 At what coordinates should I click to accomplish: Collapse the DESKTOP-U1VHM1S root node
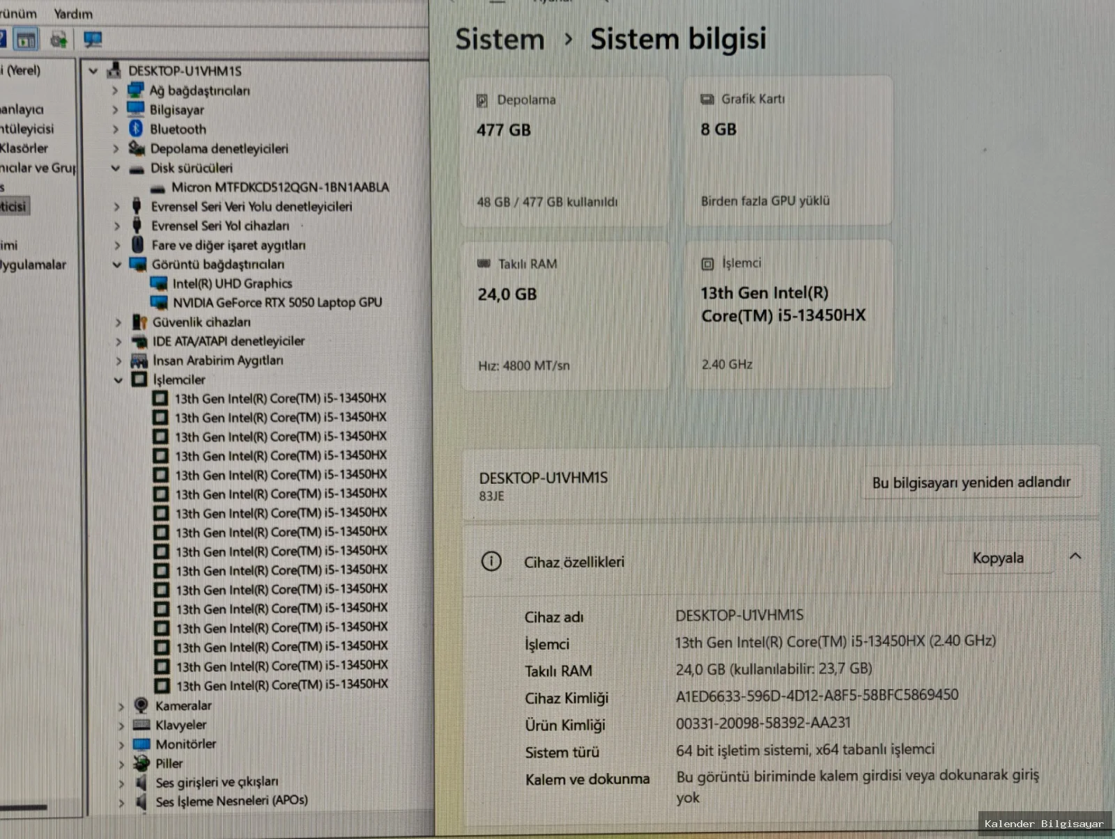[93, 71]
